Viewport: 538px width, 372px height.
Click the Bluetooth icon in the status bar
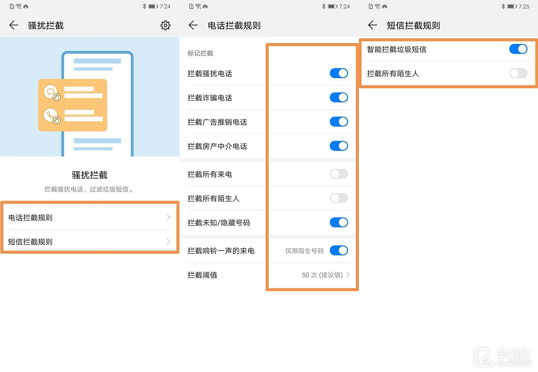[503, 6]
